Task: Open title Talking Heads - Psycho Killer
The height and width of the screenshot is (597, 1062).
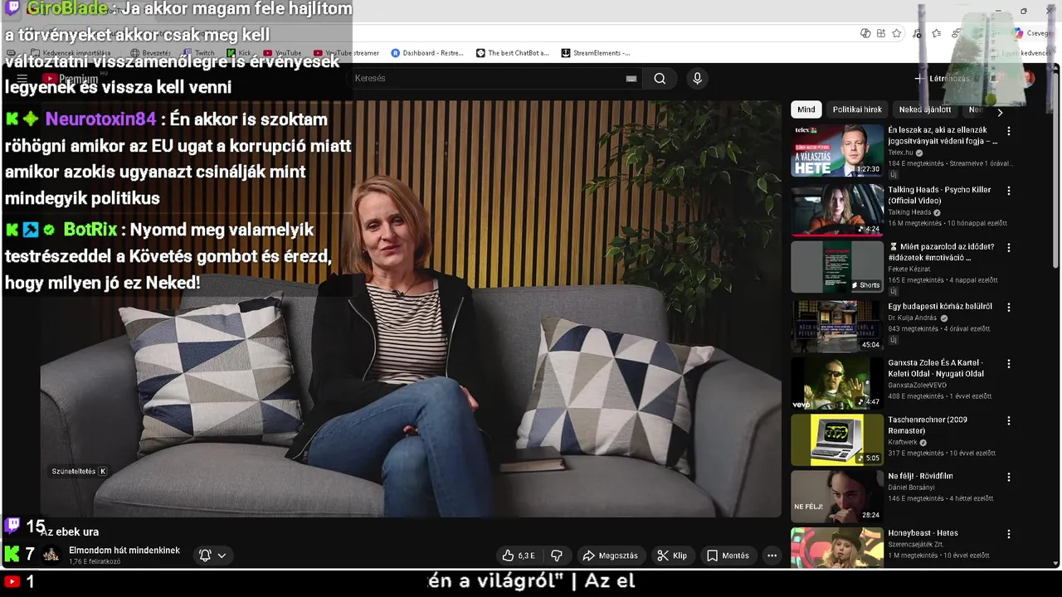Action: [x=939, y=195]
